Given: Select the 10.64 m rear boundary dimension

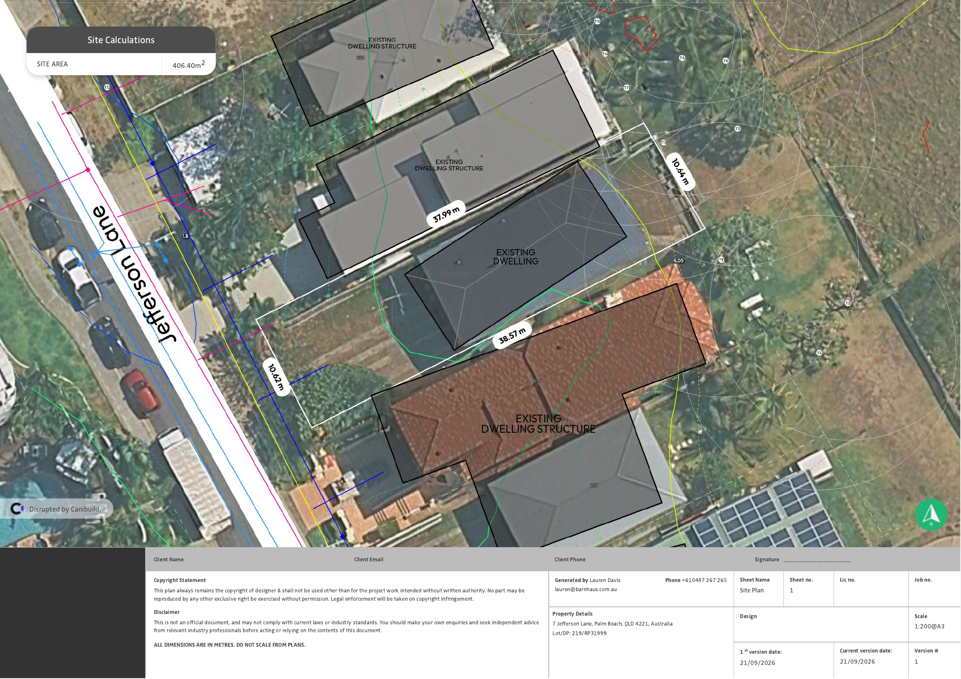Looking at the screenshot, I should click(680, 171).
